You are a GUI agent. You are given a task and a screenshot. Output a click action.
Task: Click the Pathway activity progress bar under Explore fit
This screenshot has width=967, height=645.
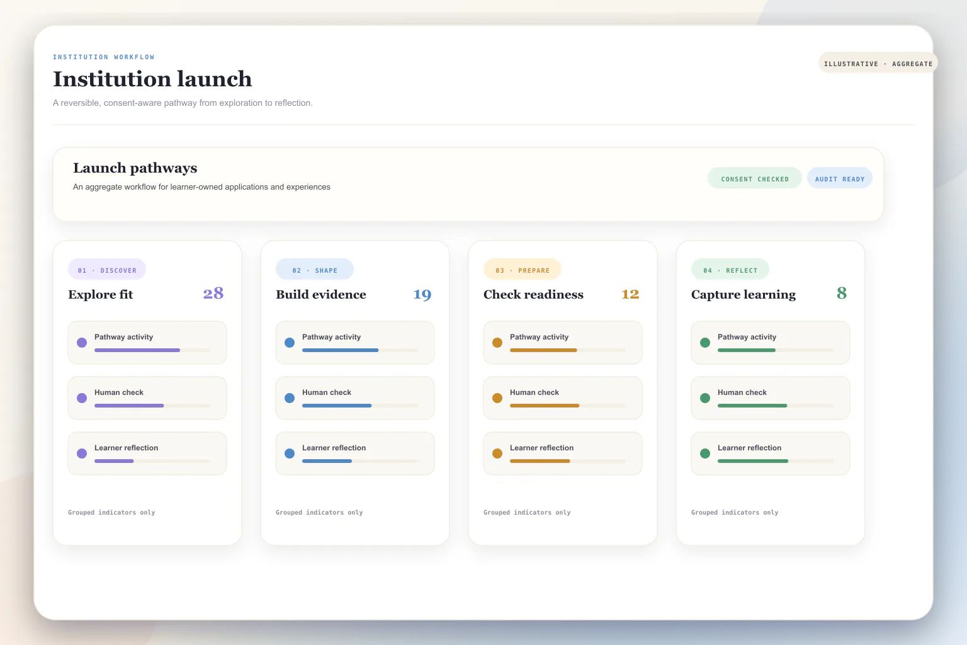152,350
